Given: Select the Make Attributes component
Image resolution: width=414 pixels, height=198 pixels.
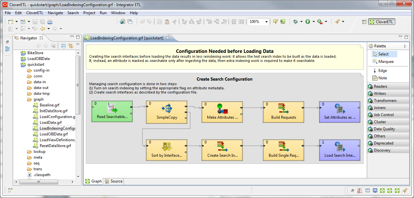Looking at the screenshot, I should [x=222, y=111].
